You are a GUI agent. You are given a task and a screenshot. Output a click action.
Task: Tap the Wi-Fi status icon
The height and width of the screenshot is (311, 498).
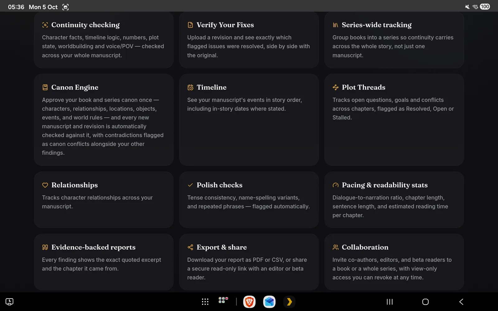(x=475, y=7)
